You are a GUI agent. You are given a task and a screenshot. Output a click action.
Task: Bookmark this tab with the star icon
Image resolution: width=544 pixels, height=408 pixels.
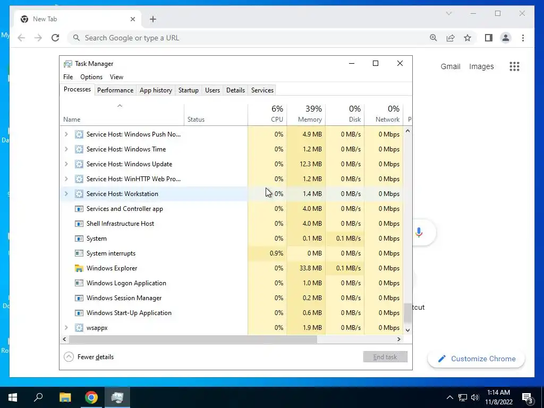point(467,38)
